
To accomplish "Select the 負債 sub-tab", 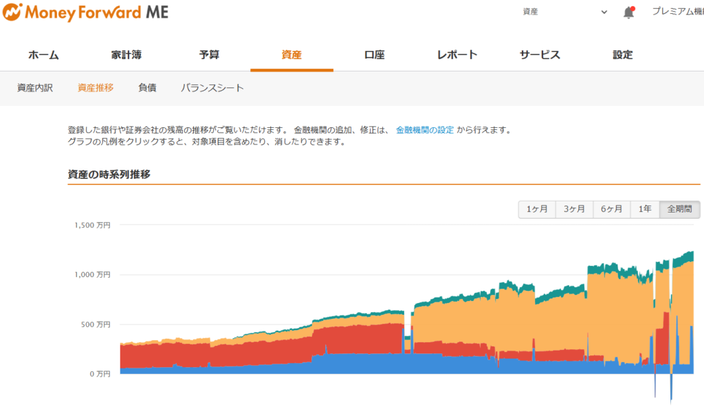I will [147, 88].
